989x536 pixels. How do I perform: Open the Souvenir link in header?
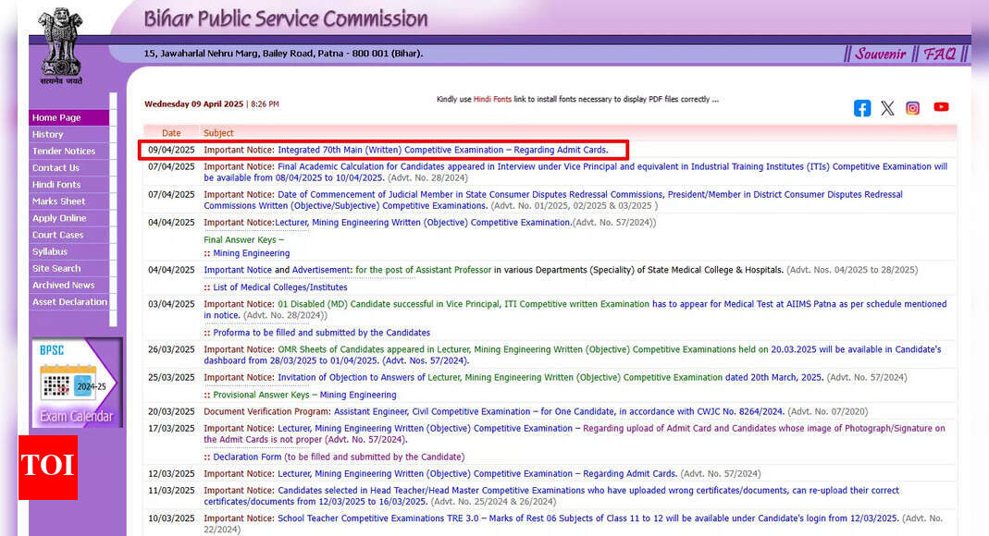coord(881,55)
